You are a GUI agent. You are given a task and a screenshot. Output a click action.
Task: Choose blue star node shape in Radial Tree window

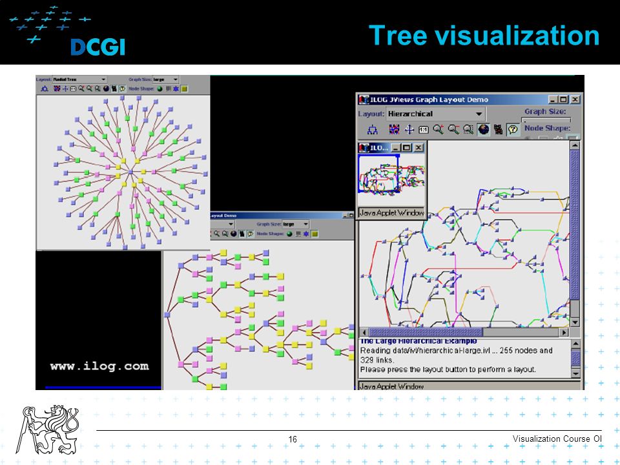tap(176, 89)
